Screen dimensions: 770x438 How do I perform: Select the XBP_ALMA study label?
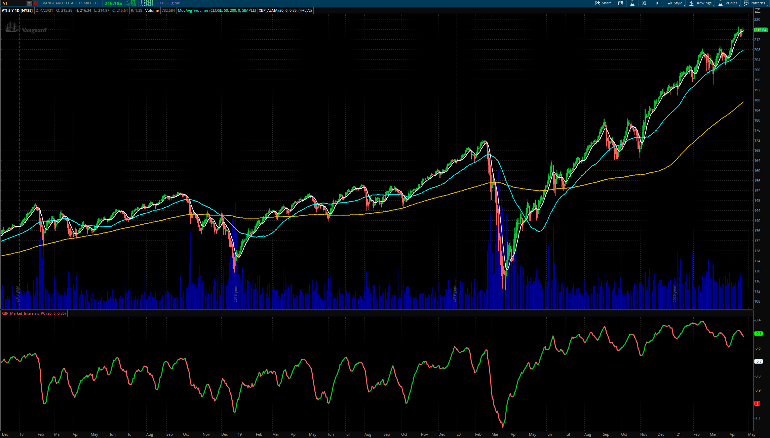pyautogui.click(x=285, y=10)
